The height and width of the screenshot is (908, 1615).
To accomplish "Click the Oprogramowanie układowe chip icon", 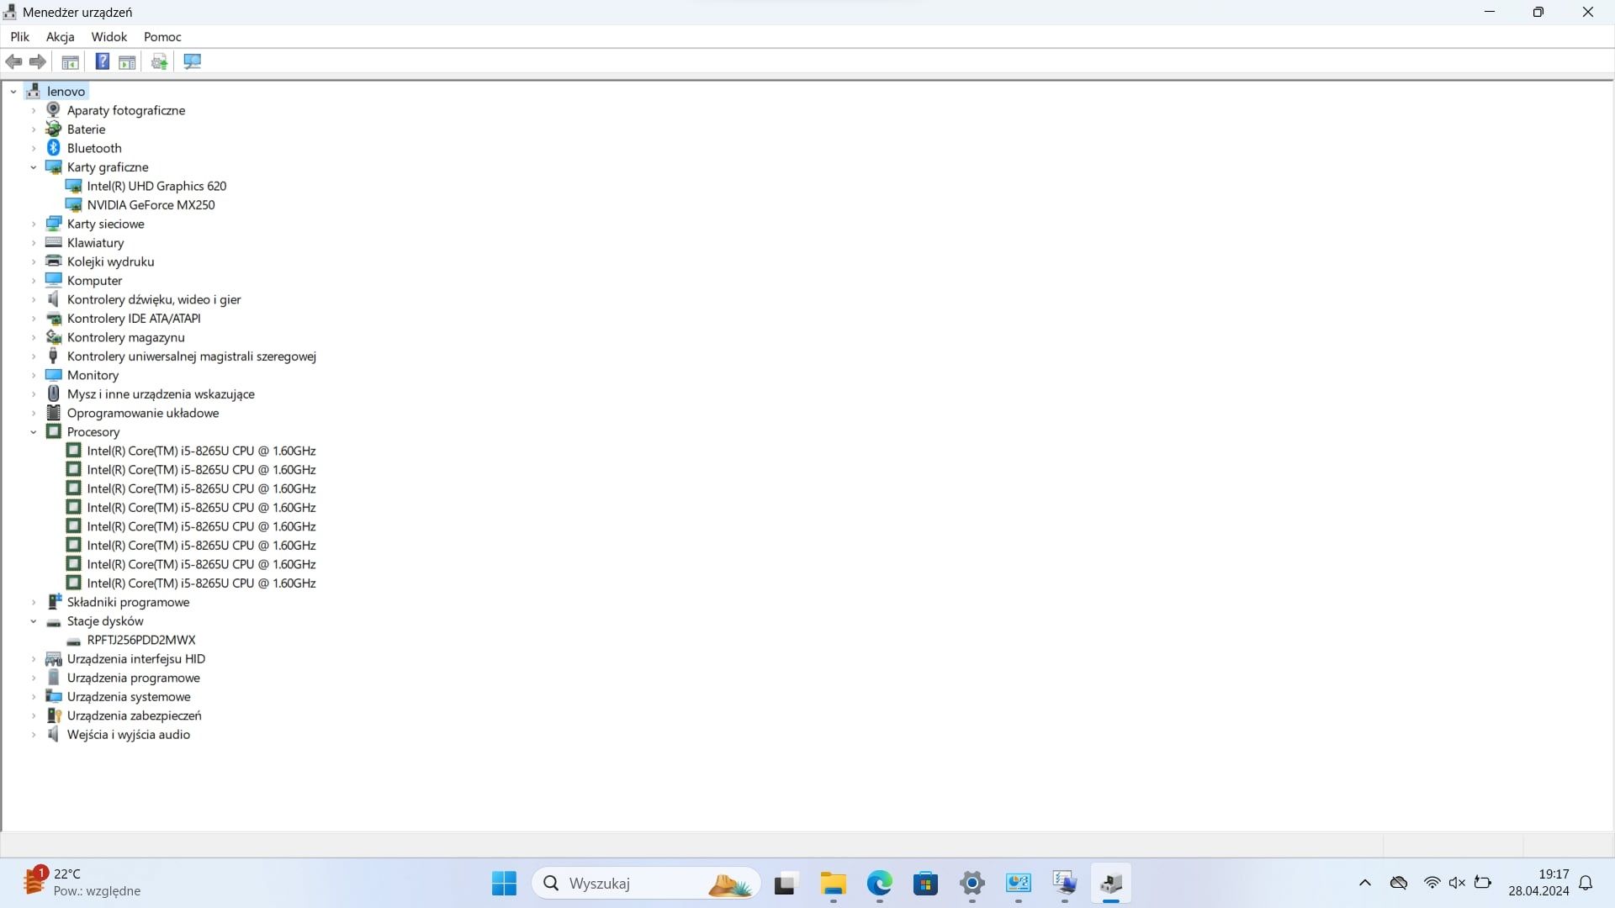I will point(54,413).
